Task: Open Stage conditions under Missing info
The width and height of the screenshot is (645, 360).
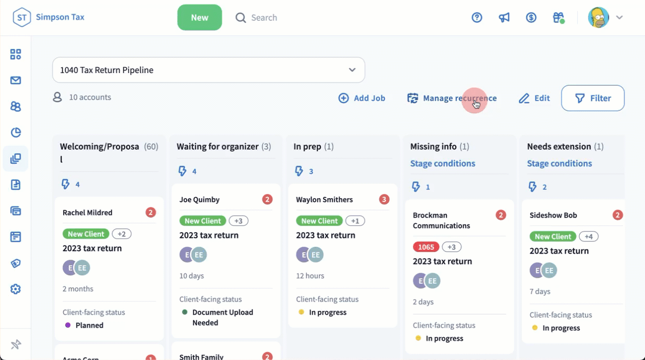Action: pos(443,163)
